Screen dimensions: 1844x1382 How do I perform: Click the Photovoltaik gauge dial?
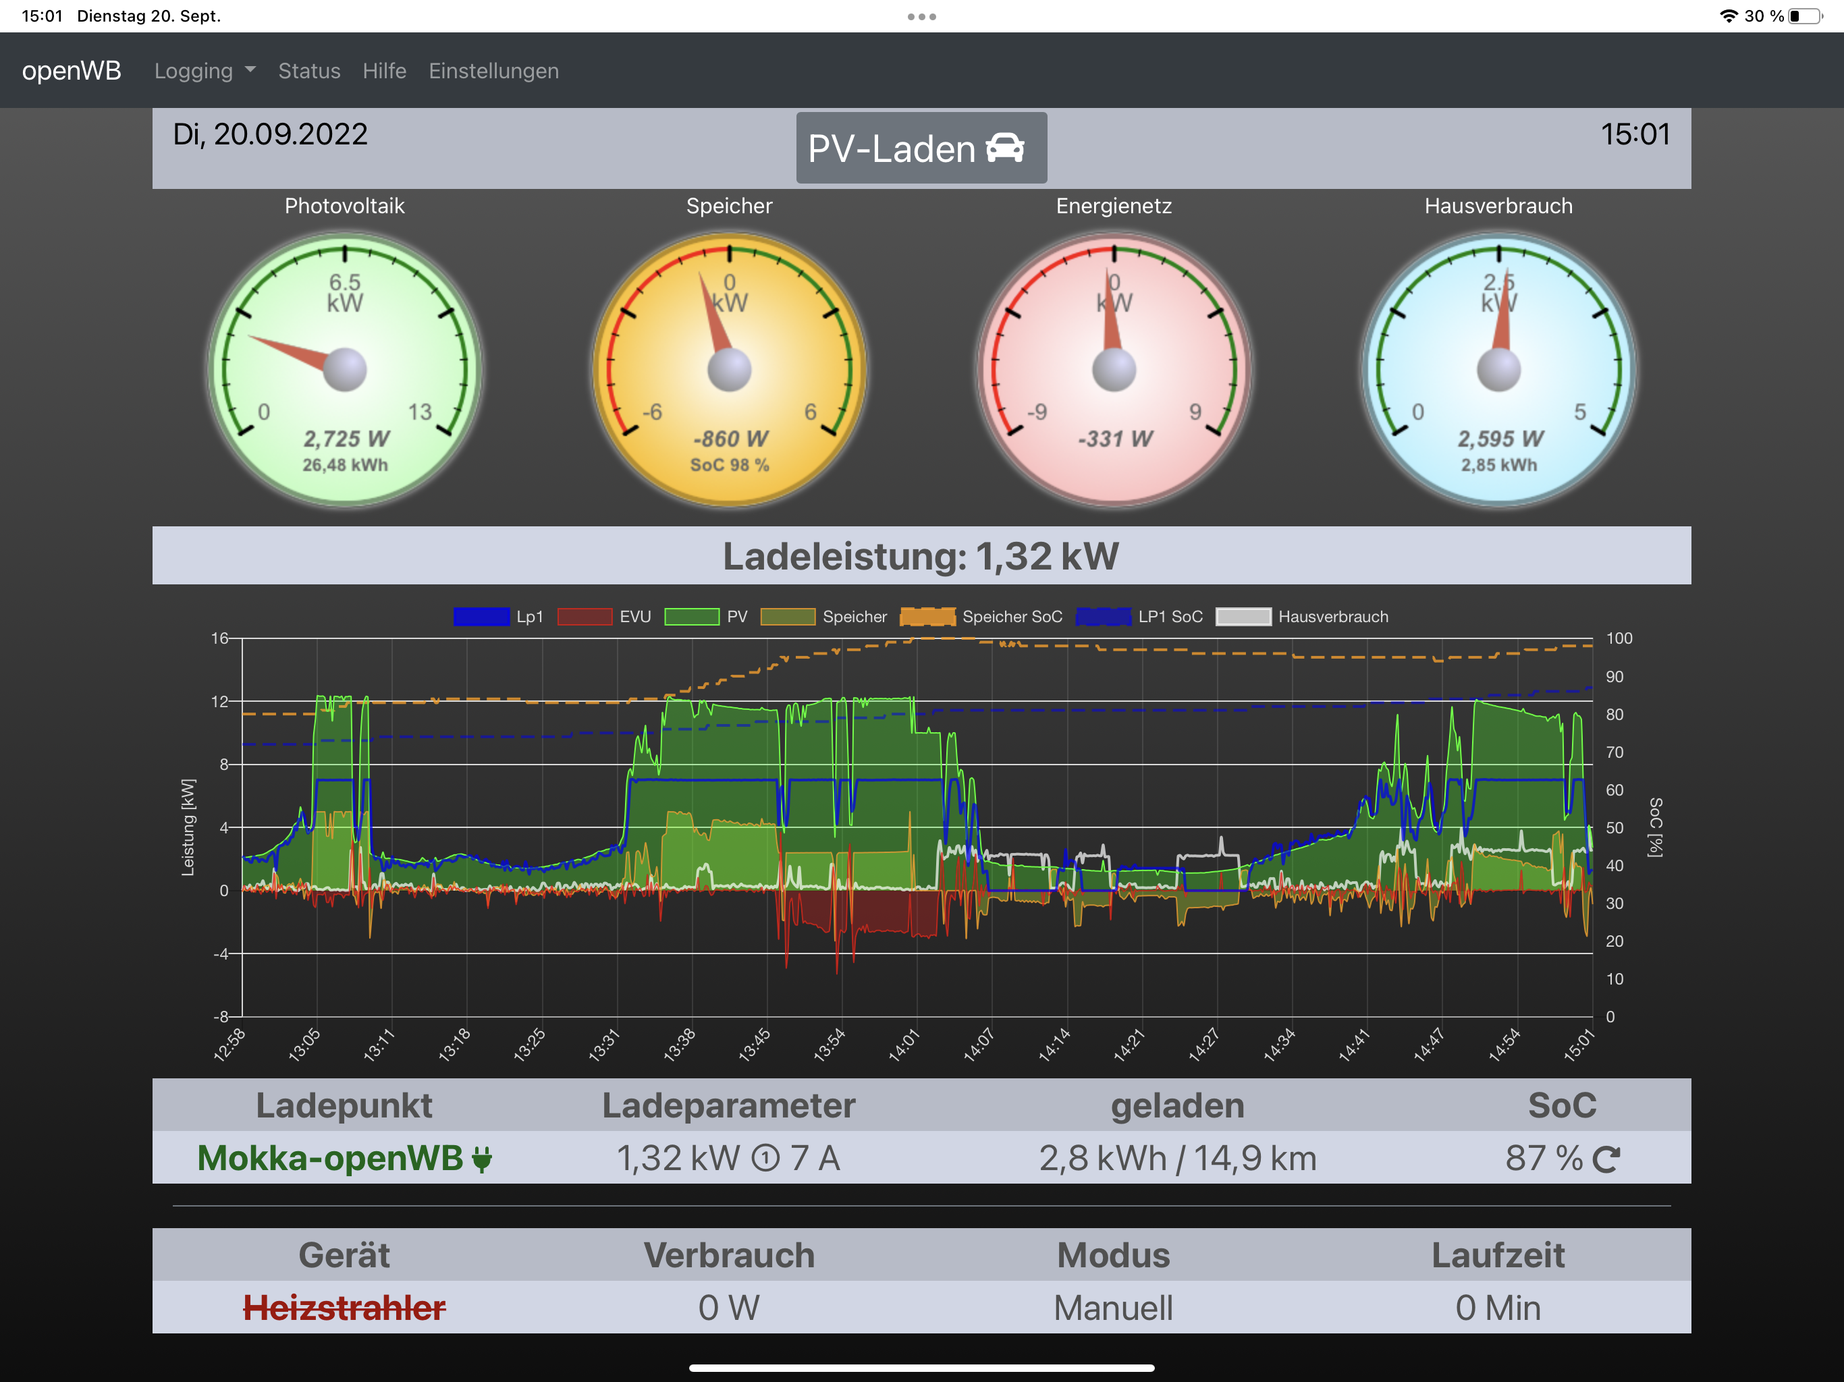(344, 369)
